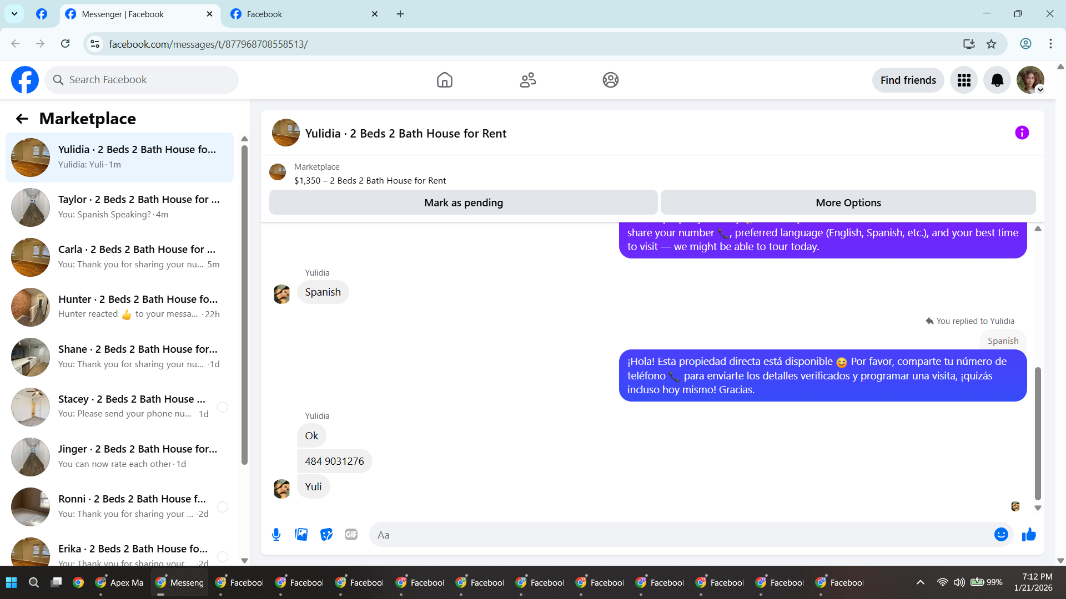This screenshot has width=1066, height=599.
Task: Click the voice clip microphone icon
Action: [276, 535]
